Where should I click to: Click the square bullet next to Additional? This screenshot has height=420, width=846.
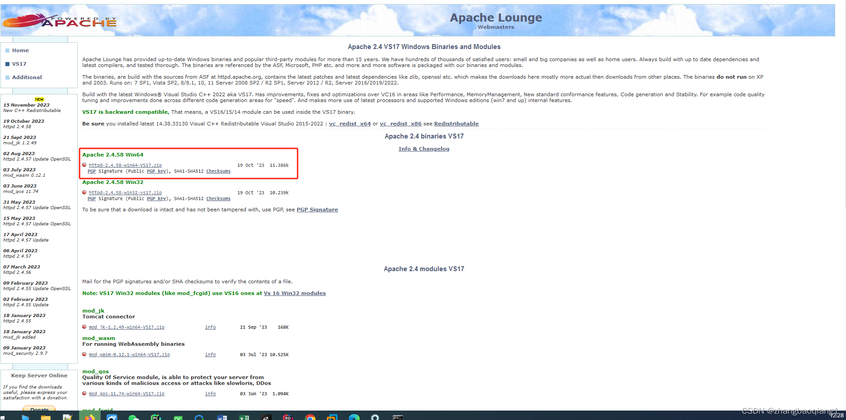7,77
